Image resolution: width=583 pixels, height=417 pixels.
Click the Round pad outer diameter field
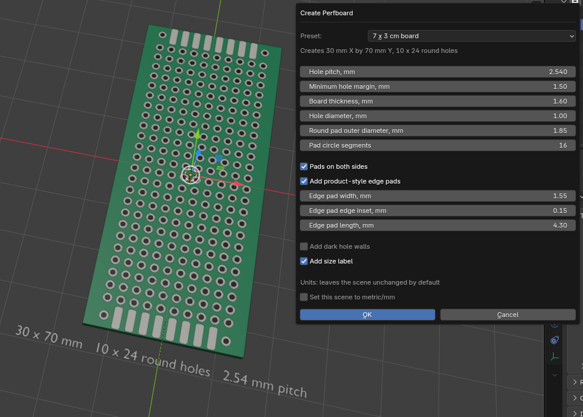[x=438, y=131]
